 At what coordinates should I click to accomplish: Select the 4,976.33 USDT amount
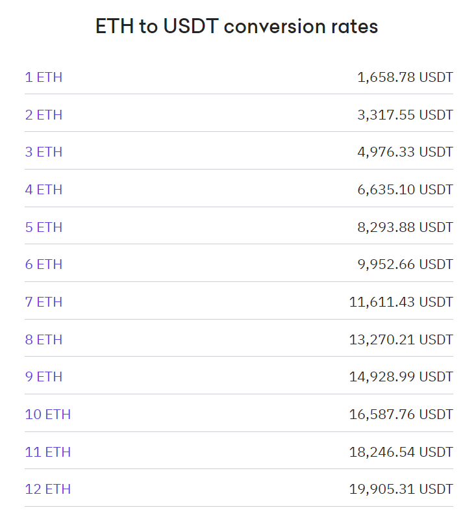pos(405,152)
